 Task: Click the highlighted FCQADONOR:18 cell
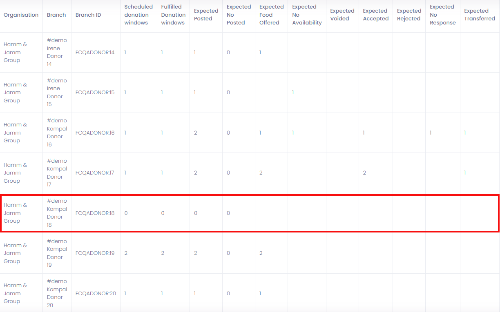pos(95,213)
